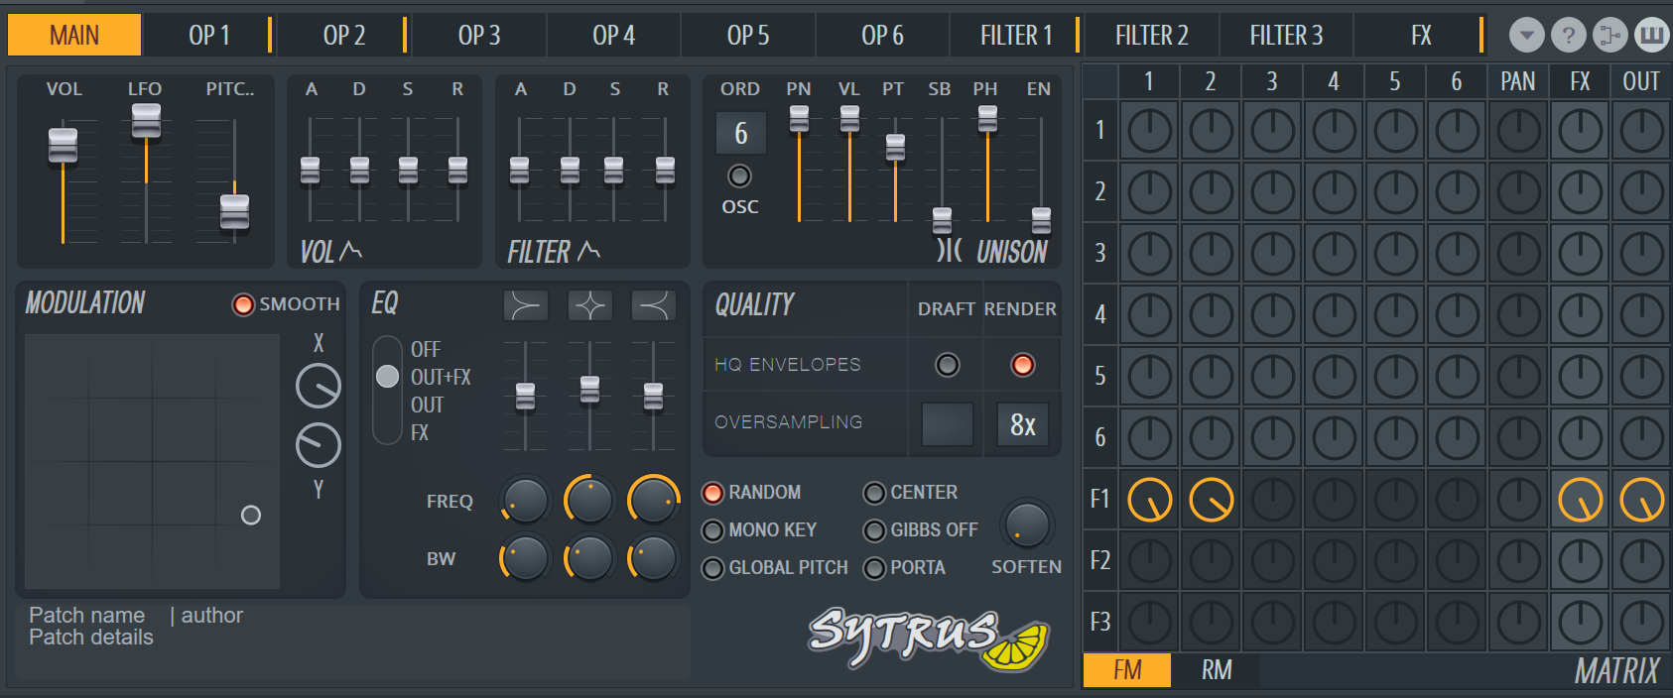1673x698 pixels.
Task: Open the RENDER oversampling 8x selector
Action: point(1022,424)
